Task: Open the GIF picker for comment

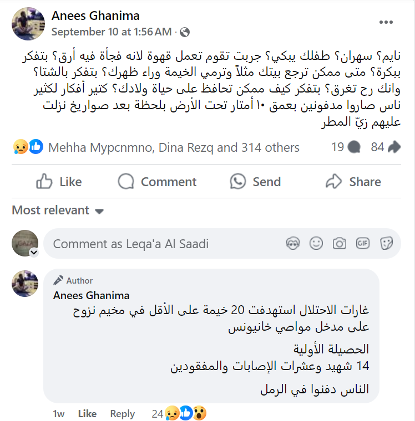Action: [363, 243]
